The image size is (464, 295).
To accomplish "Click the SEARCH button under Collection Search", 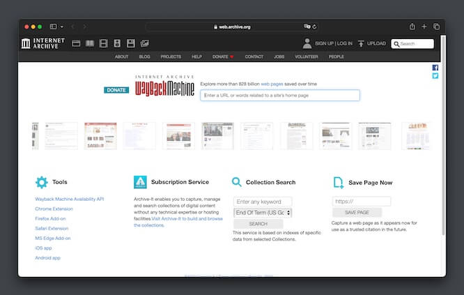I will click(x=258, y=224).
